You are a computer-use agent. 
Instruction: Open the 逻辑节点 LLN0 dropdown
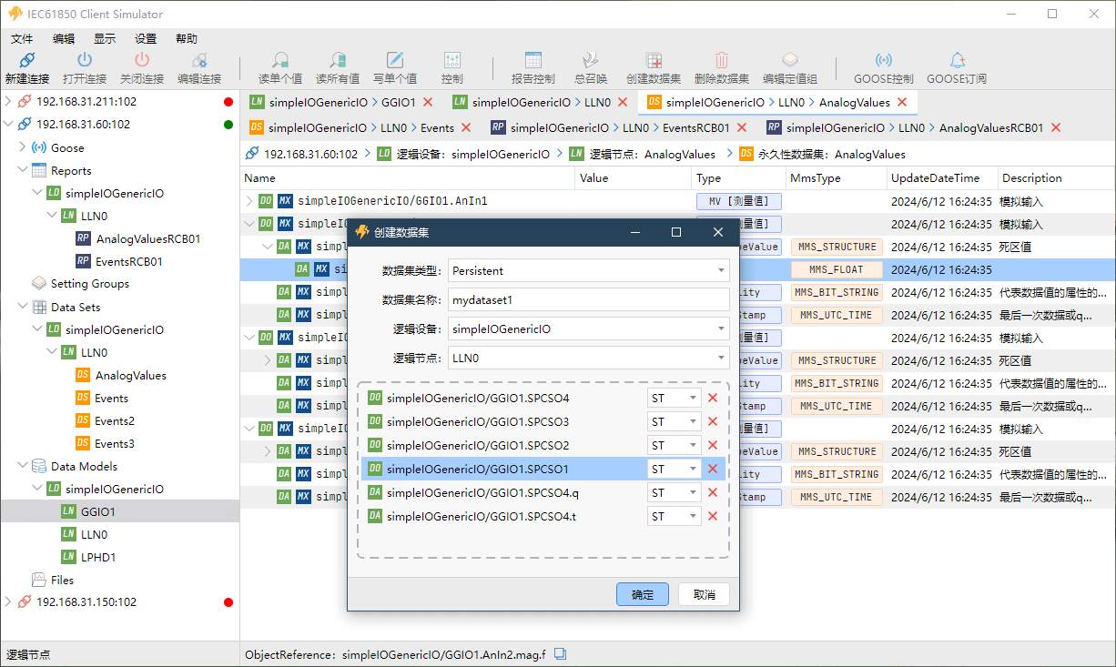(x=721, y=358)
